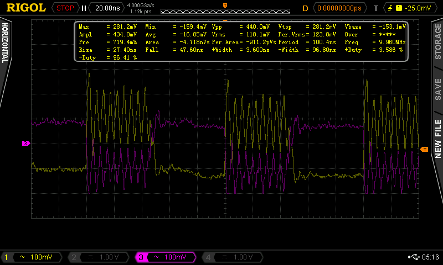443x265 pixels.
Task: Click the 4.000GSa/s sample rate readout
Action: (x=141, y=6)
